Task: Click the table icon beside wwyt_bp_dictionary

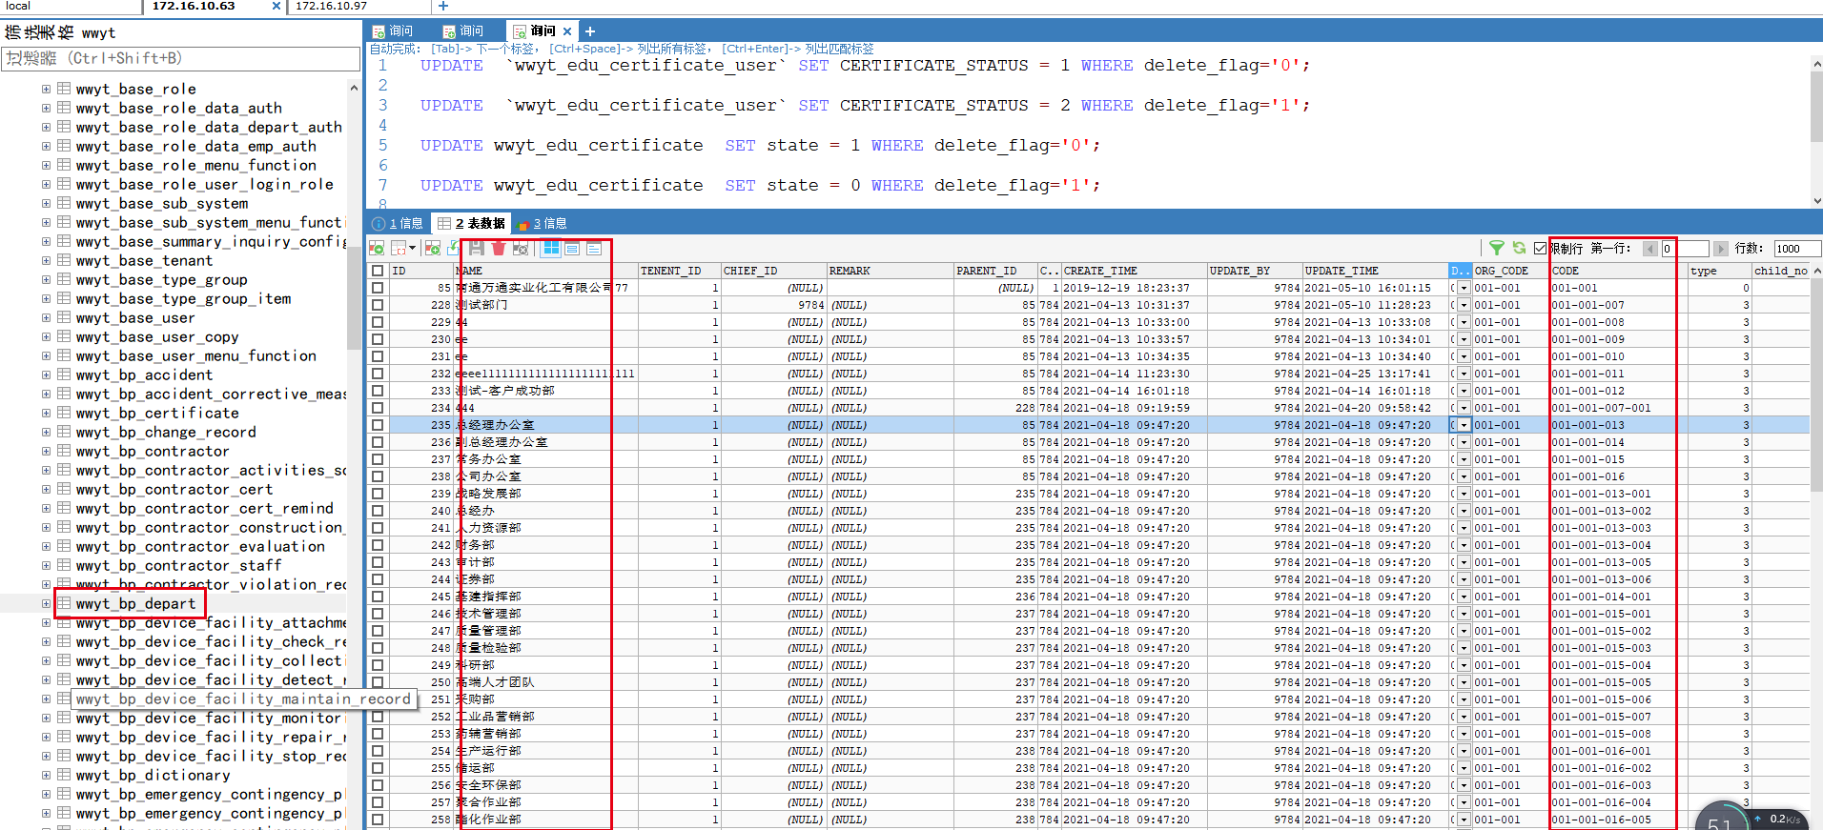Action: (x=64, y=775)
